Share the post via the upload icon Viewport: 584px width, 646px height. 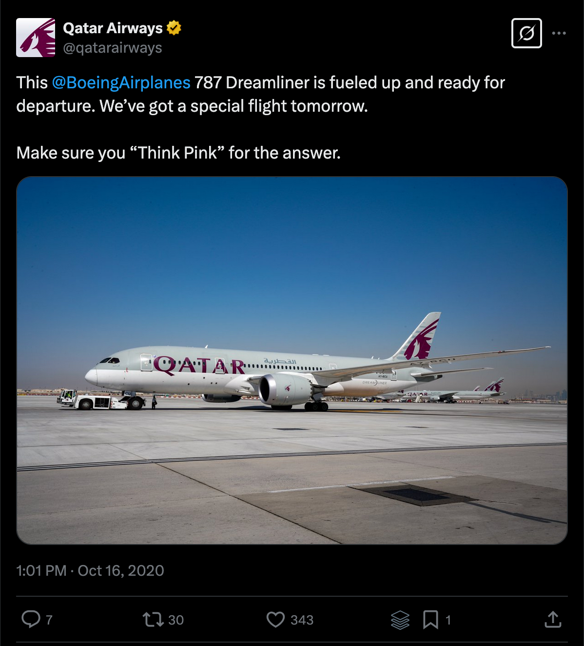click(553, 620)
